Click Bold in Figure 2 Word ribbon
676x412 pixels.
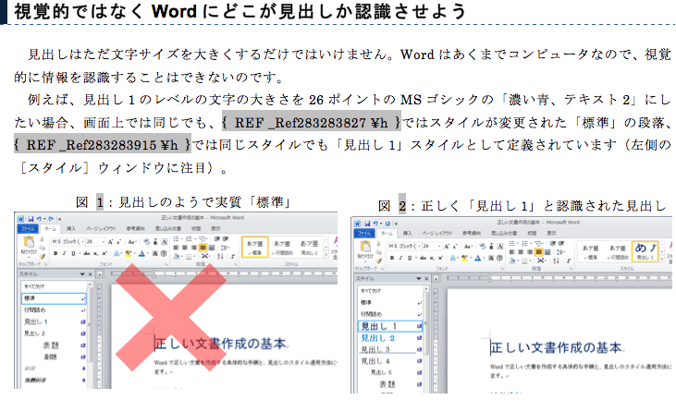(x=392, y=258)
